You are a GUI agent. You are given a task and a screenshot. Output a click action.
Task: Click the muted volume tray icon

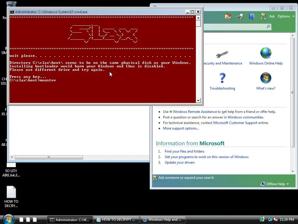(x=276, y=219)
